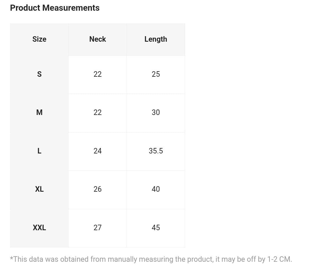Click Length value 30 for size M
The height and width of the screenshot is (269, 313).
[x=156, y=112]
